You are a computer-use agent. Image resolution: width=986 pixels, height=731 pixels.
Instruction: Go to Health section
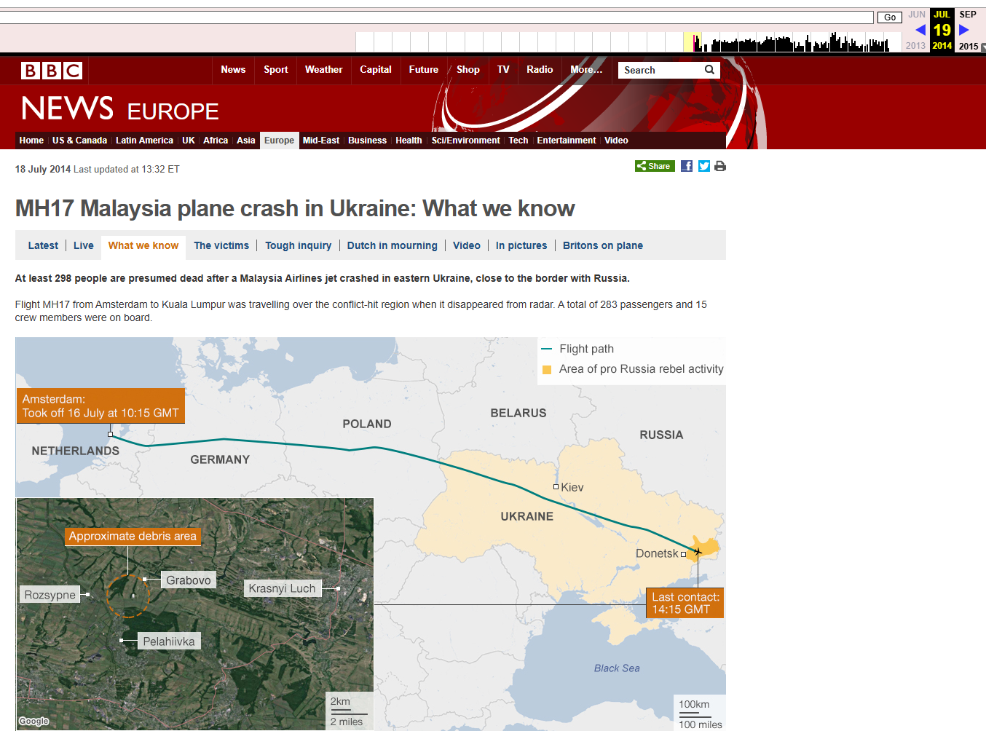(x=409, y=141)
